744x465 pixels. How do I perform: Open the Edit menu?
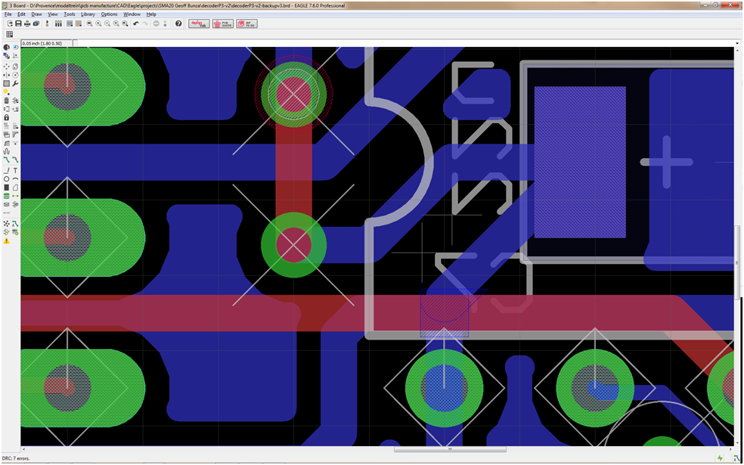point(21,14)
